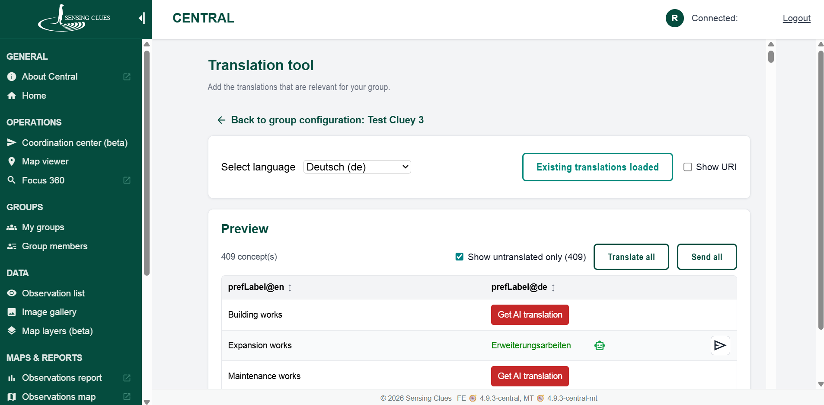
Task: Click the Observation list eye icon
Action: click(12, 293)
